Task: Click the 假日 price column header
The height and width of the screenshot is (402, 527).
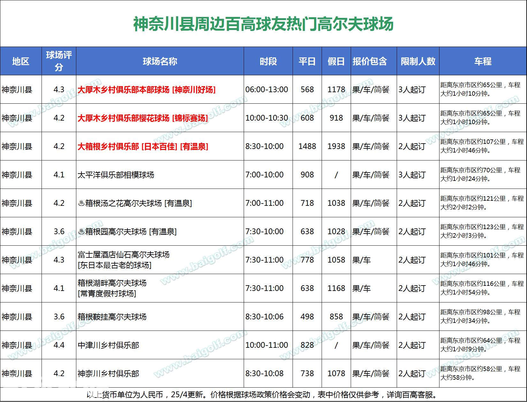Action: (x=336, y=61)
